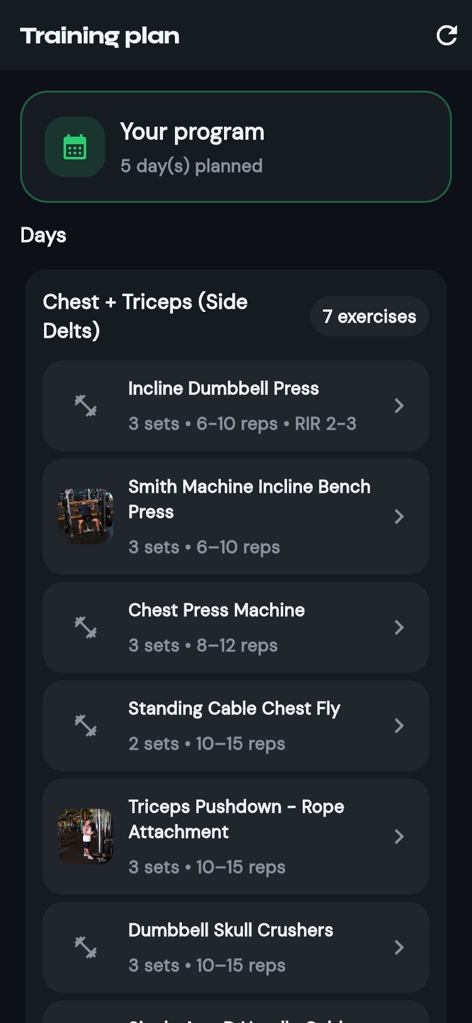Expand the Incline Dumbbell Press details chevron
The image size is (472, 1023).
[399, 406]
